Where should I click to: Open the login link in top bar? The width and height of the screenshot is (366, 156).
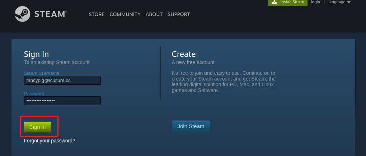click(x=315, y=2)
